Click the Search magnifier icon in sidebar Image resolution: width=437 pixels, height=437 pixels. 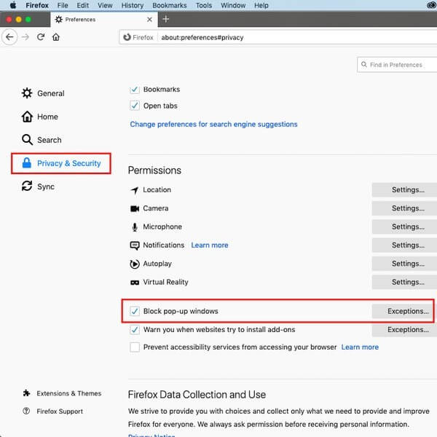pos(27,140)
